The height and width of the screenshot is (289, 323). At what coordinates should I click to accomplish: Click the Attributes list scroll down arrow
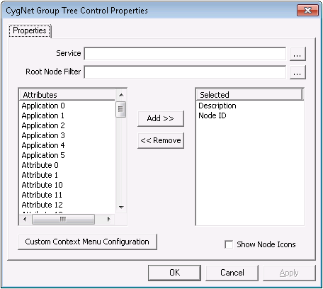[x=121, y=208]
